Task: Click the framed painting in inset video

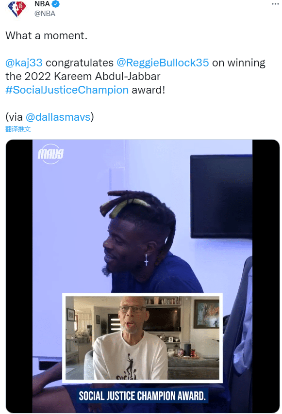Action: tap(206, 314)
